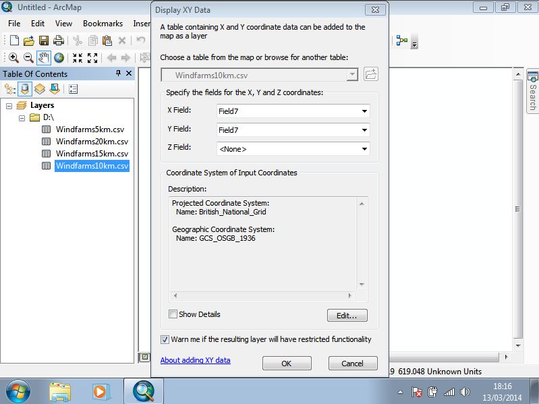Viewport: 539px width, 404px height.
Task: Click the Fixed Zoom In icon
Action: 78,58
